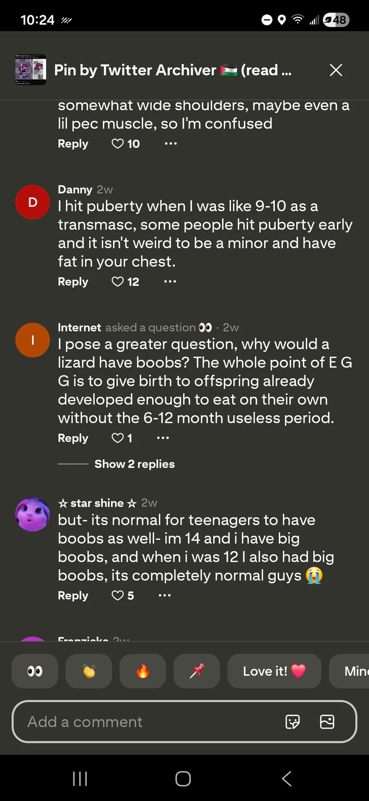Viewport: 369px width, 801px height.
Task: Close the comments panel with X
Action: point(336,70)
